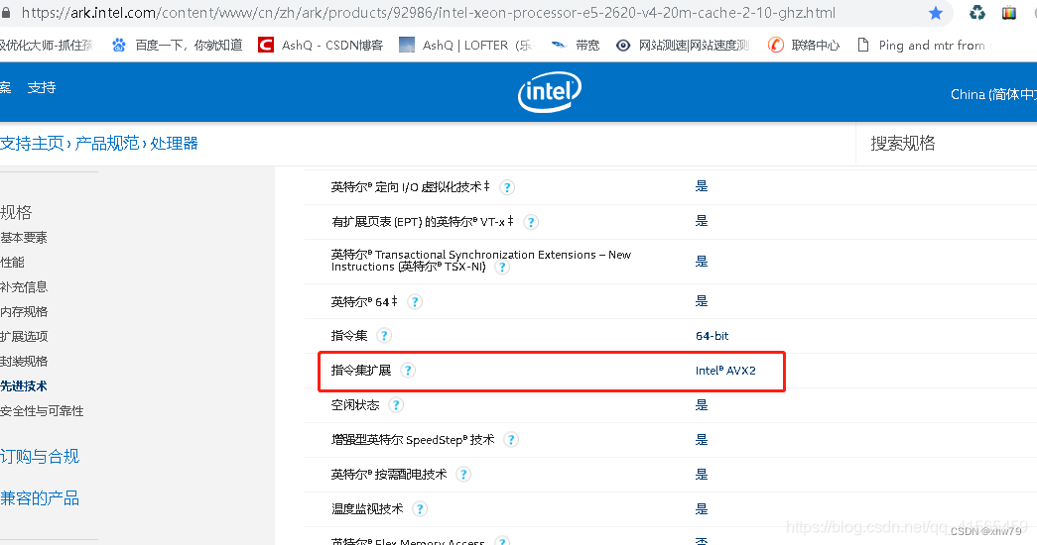Click the 64-bit value text
The height and width of the screenshot is (545, 1037).
713,336
